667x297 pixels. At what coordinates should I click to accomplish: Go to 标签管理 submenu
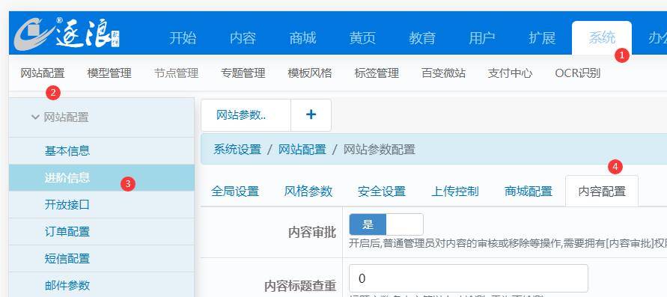pos(377,73)
